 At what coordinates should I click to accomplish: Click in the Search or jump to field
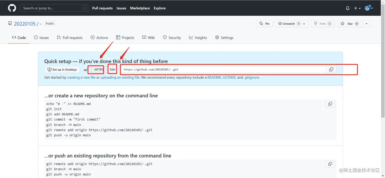point(54,8)
